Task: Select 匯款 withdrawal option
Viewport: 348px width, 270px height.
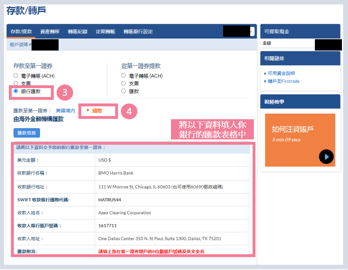Action: (123, 91)
